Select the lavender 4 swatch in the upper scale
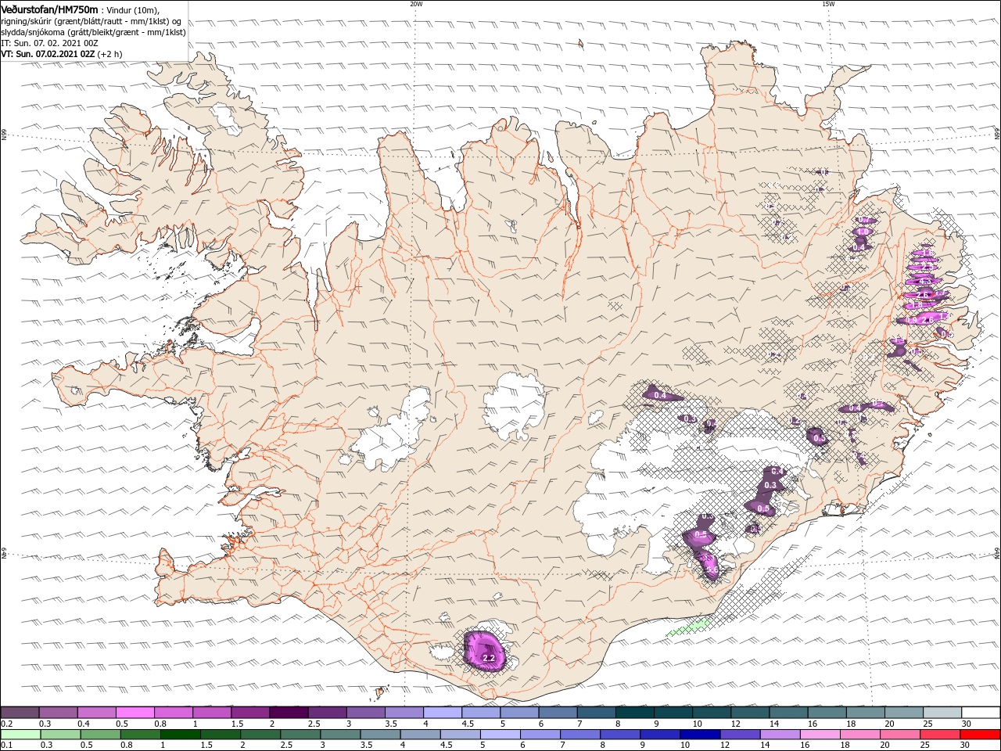Screen dimensions: 1001x751 [443, 713]
